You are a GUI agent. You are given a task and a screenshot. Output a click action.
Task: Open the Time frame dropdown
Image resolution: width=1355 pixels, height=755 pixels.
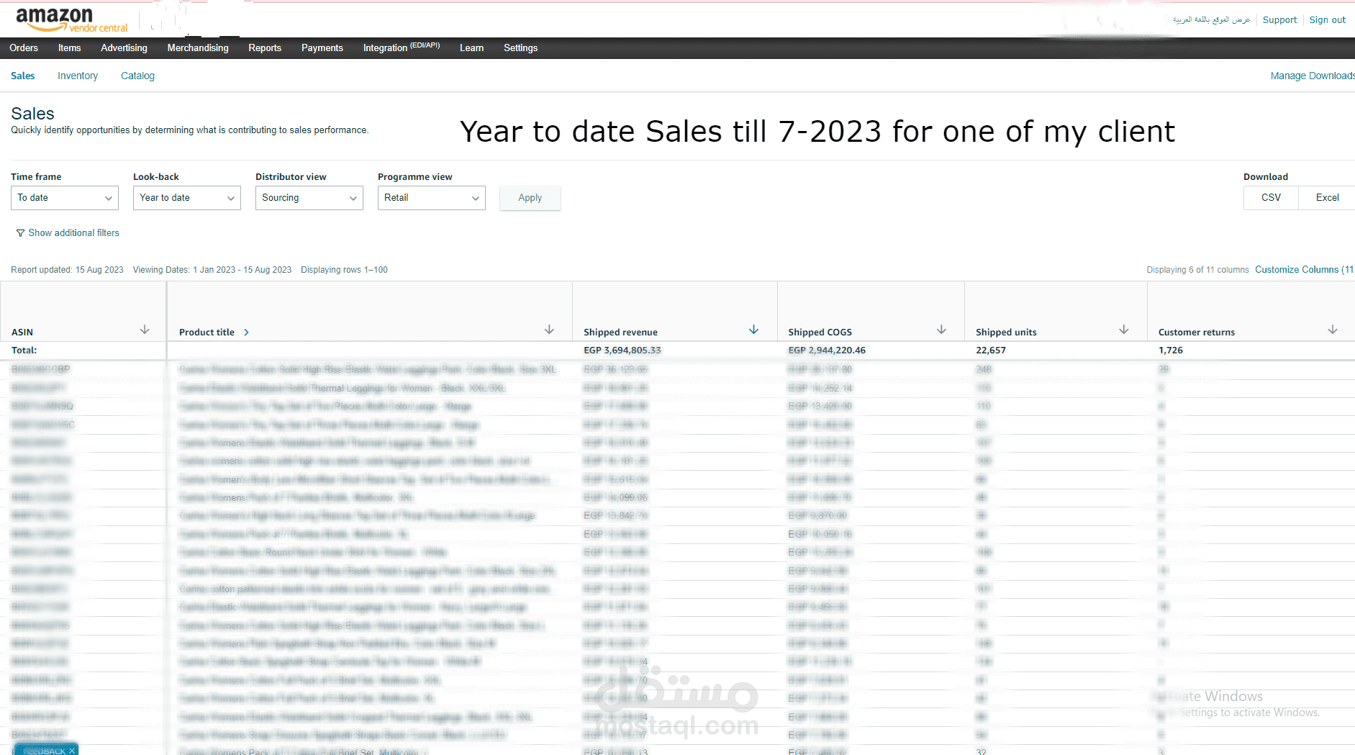[x=65, y=198]
